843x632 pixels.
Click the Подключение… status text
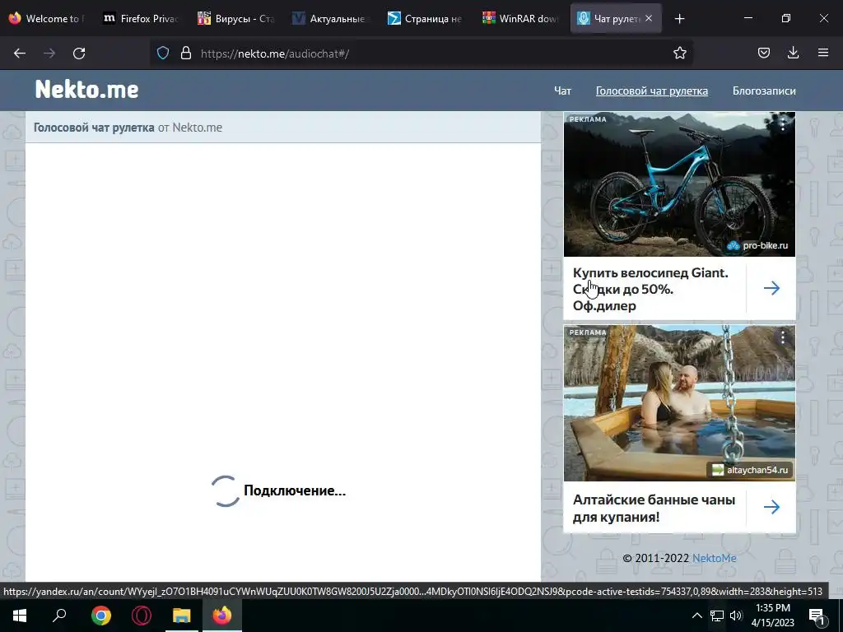click(x=295, y=490)
